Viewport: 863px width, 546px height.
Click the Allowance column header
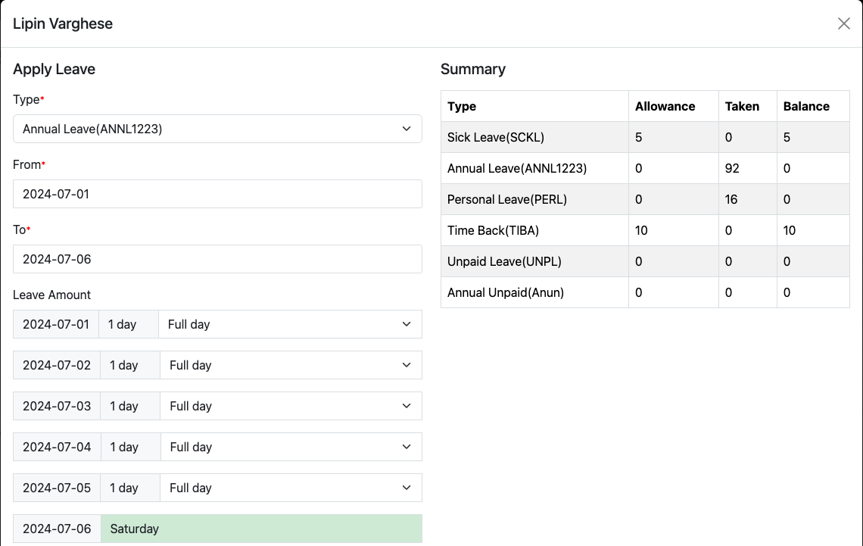665,106
